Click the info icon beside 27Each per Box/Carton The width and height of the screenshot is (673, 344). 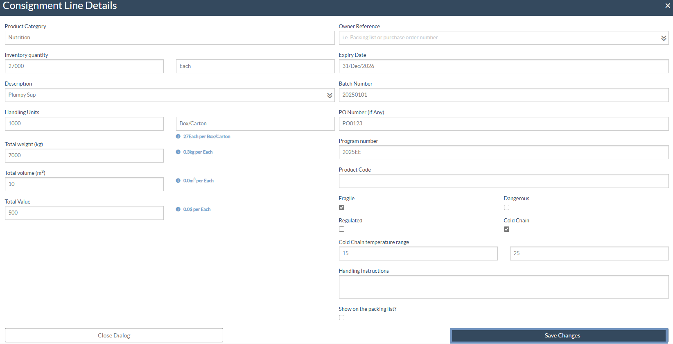pyautogui.click(x=178, y=136)
